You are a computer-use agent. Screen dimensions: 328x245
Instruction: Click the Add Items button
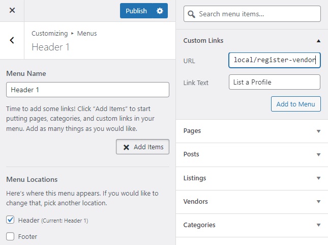coord(142,147)
